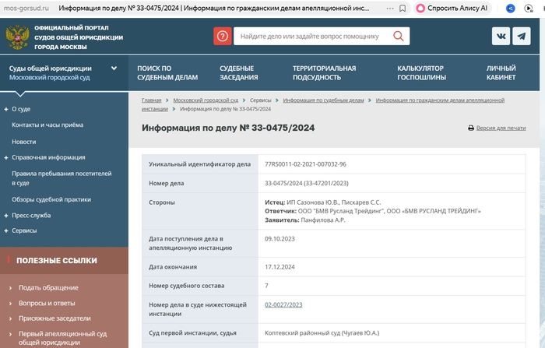Click the Moscow courts portal emblem logo
This screenshot has width=545, height=348.
pyautogui.click(x=13, y=37)
